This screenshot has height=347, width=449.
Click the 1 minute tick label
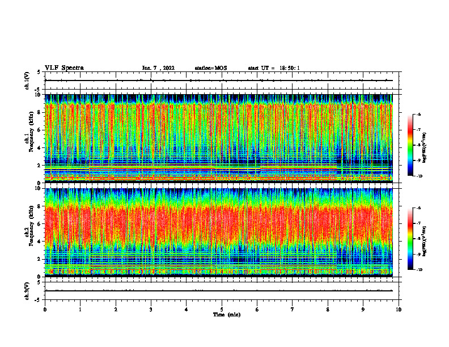pyautogui.click(x=80, y=310)
